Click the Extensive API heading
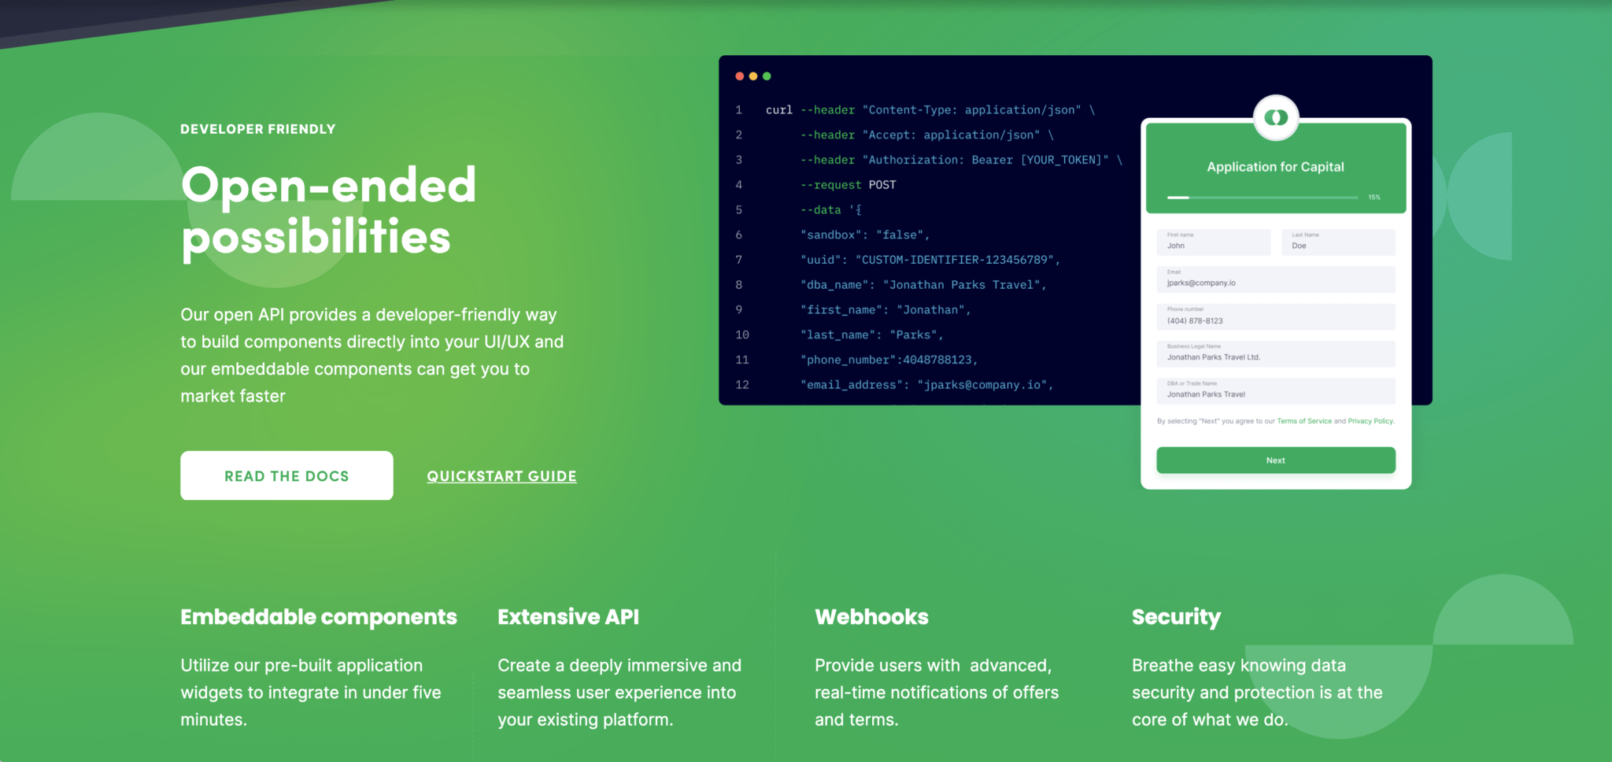Image resolution: width=1612 pixels, height=762 pixels. 568,617
